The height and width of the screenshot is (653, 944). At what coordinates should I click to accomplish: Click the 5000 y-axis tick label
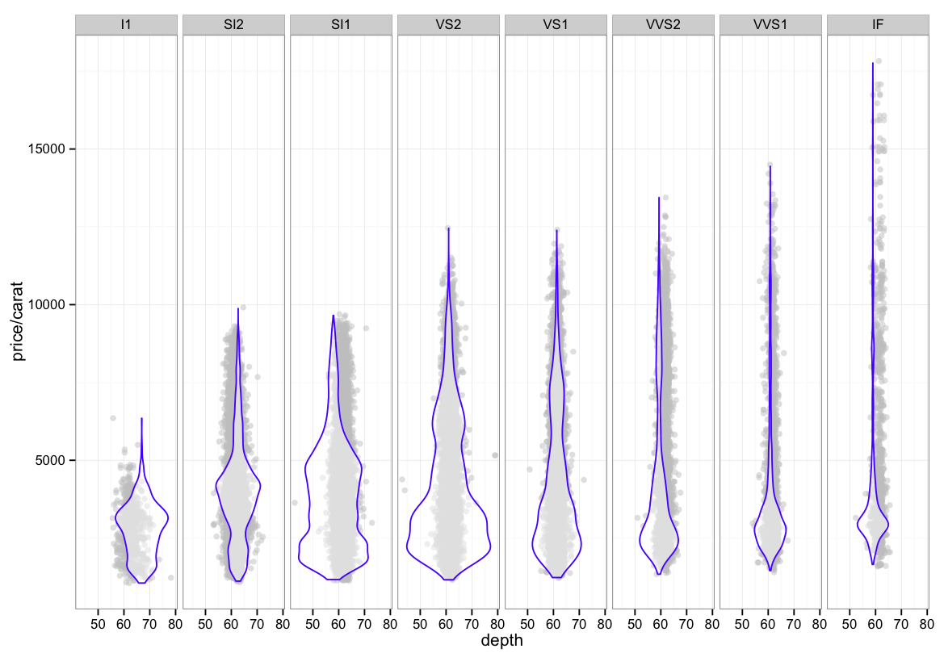click(56, 460)
